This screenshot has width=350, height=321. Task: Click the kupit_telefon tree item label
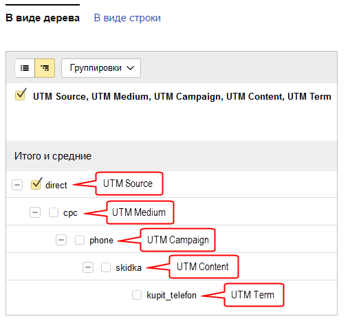[x=171, y=295]
